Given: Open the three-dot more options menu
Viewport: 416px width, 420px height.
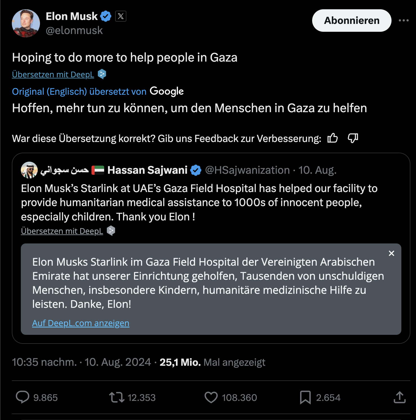Looking at the screenshot, I should [x=404, y=20].
